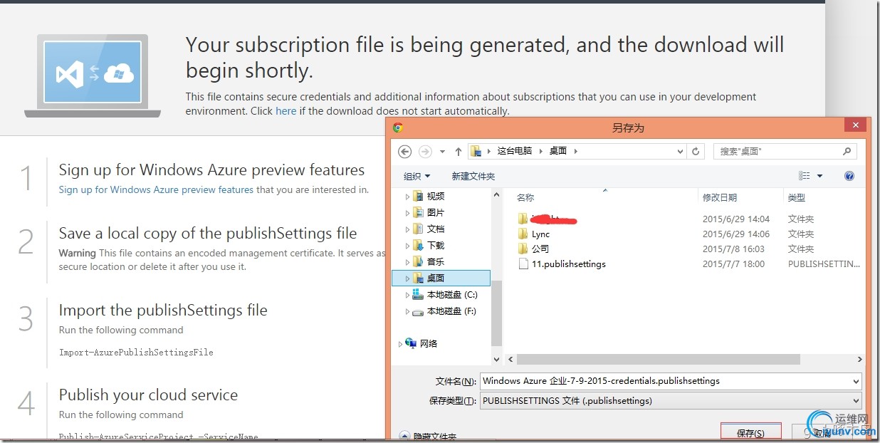Select the 11.publishsettings file icon
The width and height of the screenshot is (880, 443).
coord(523,264)
